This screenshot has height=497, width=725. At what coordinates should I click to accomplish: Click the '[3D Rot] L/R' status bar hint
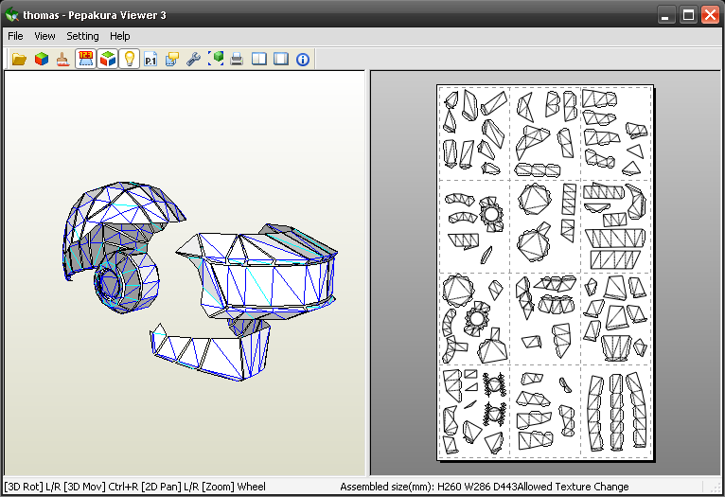tap(32, 487)
